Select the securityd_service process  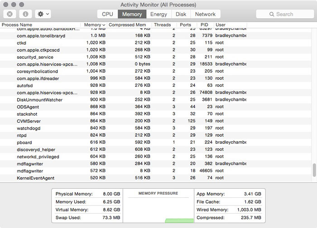[x=155, y=57]
